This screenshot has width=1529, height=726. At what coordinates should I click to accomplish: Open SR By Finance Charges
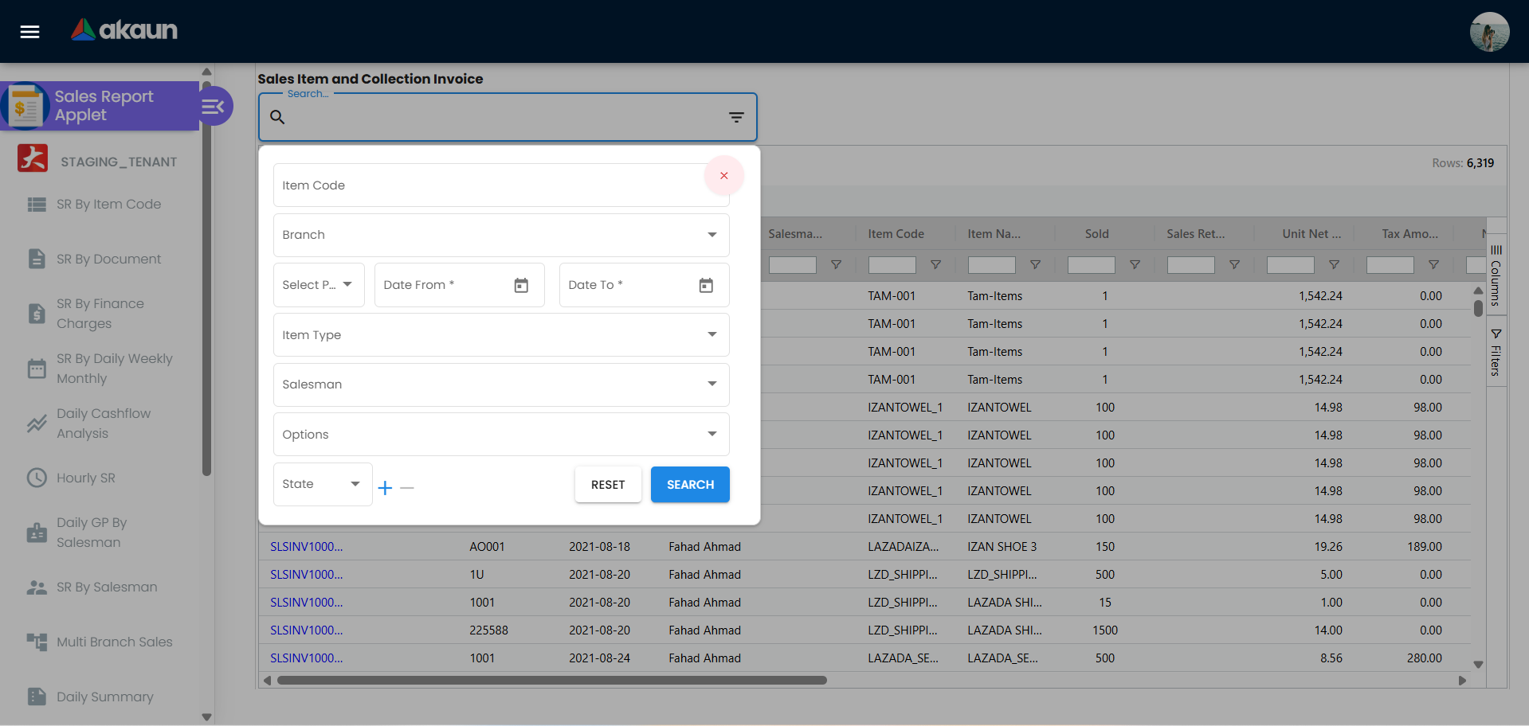100,314
